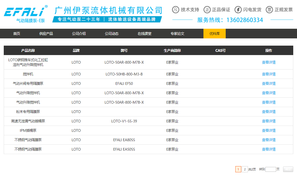The image size is (297, 175).
Task: Click the LOTO brand in 搅拌机 row
Action: point(76,74)
